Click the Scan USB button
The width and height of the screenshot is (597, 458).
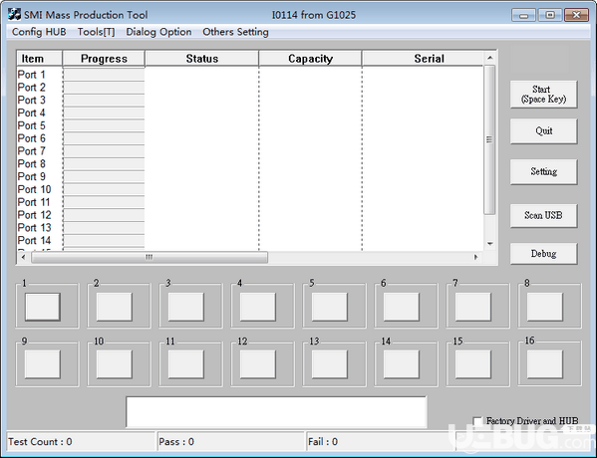coord(543,215)
